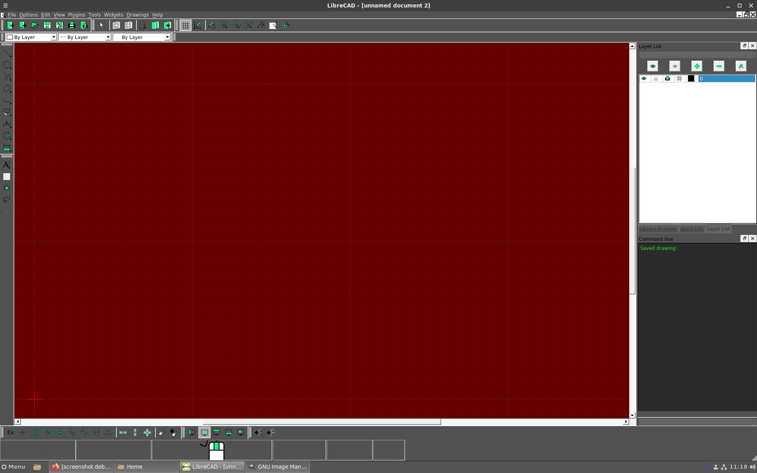The image size is (757, 473).
Task: Click the Zoom Extents icon
Action: (249, 25)
